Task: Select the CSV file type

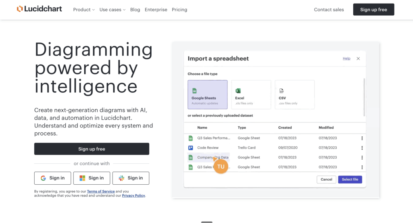Action: (x=294, y=94)
